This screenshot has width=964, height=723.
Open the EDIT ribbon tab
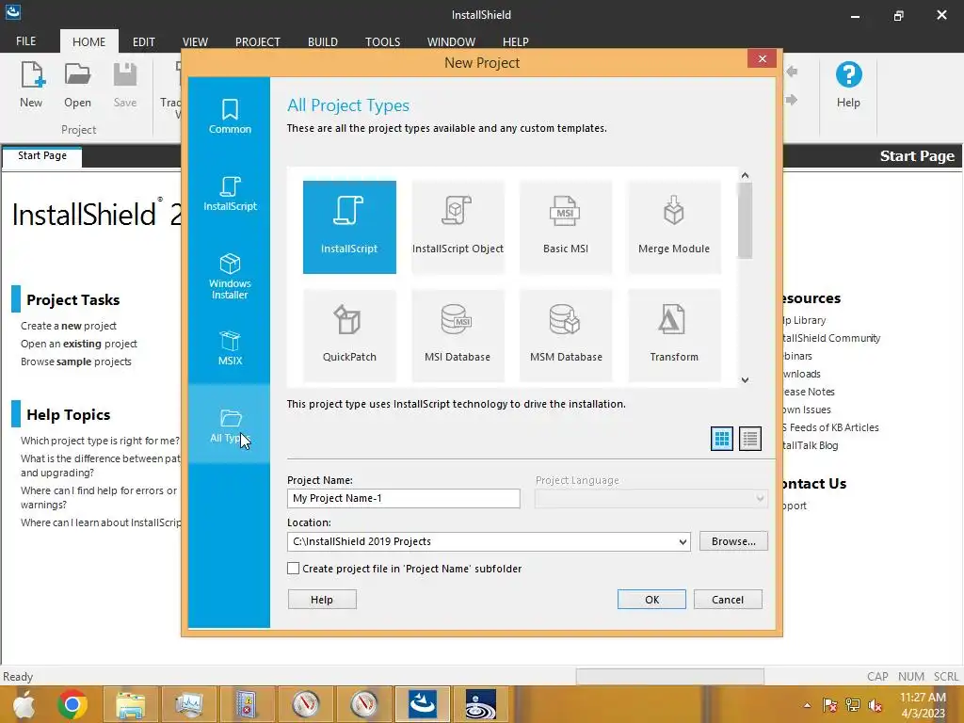[144, 41]
